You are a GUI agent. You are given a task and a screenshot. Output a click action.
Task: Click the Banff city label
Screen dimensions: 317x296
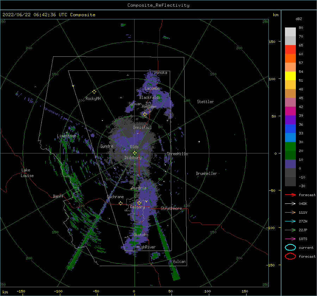[x=58, y=196]
